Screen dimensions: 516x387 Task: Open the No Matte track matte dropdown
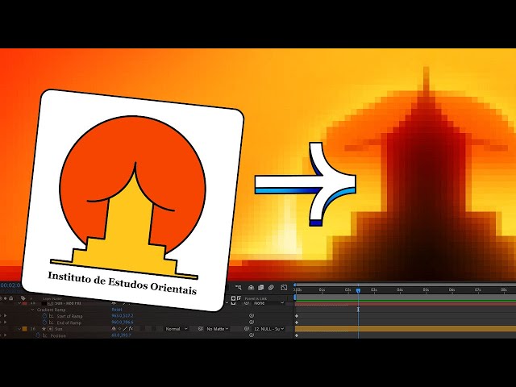[218, 329]
